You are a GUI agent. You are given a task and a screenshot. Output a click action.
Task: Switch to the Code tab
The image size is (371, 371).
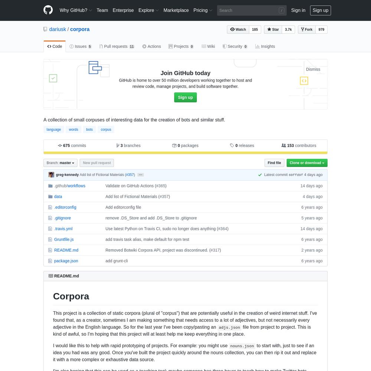point(55,46)
